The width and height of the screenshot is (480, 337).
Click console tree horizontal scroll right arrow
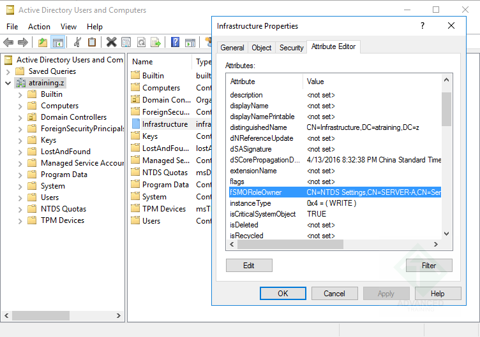click(119, 315)
